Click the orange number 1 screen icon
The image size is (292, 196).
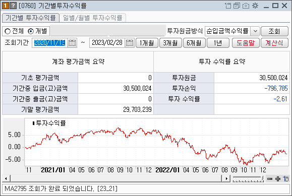pos(6,6)
